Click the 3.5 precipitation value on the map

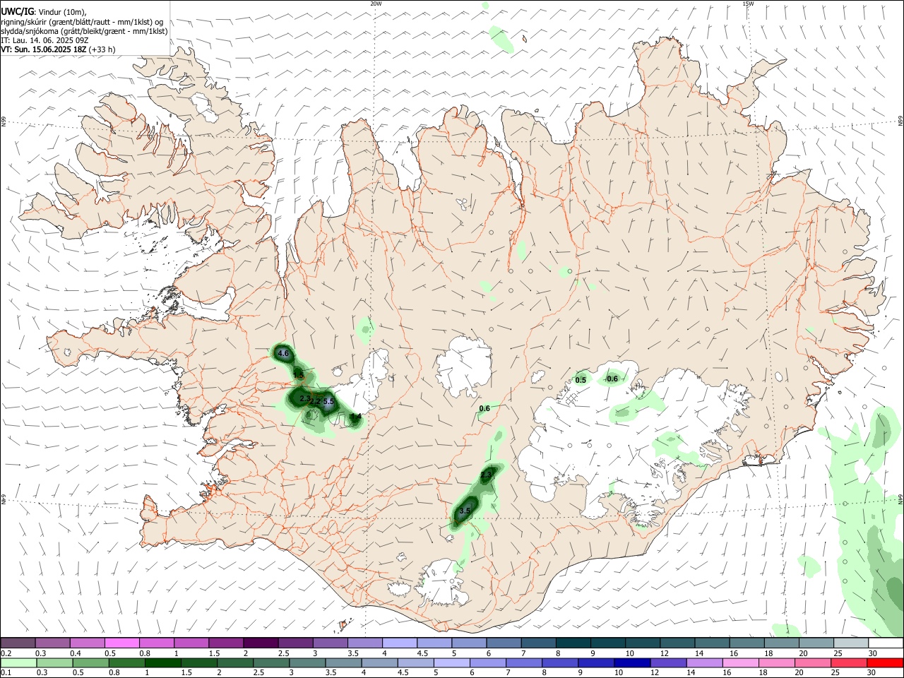(x=465, y=510)
